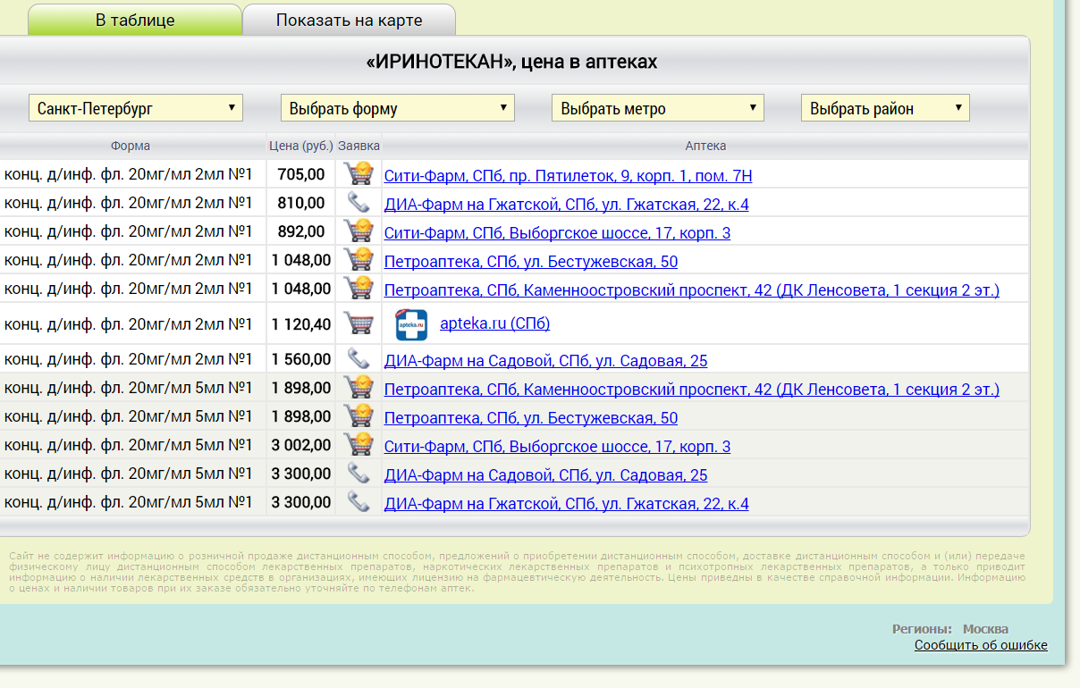This screenshot has height=688, width=1080.
Task: Click form cell in the 705,00 row
Action: point(131,174)
